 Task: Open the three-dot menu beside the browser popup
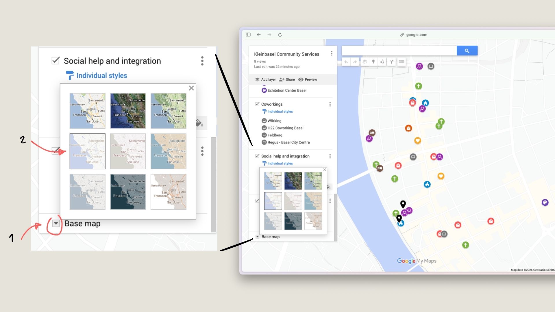330,201
